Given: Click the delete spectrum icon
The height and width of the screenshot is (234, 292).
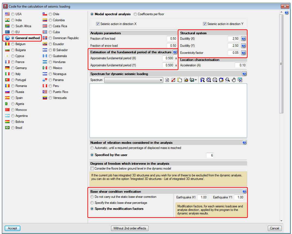Looking at the screenshot, I should 173,80.
